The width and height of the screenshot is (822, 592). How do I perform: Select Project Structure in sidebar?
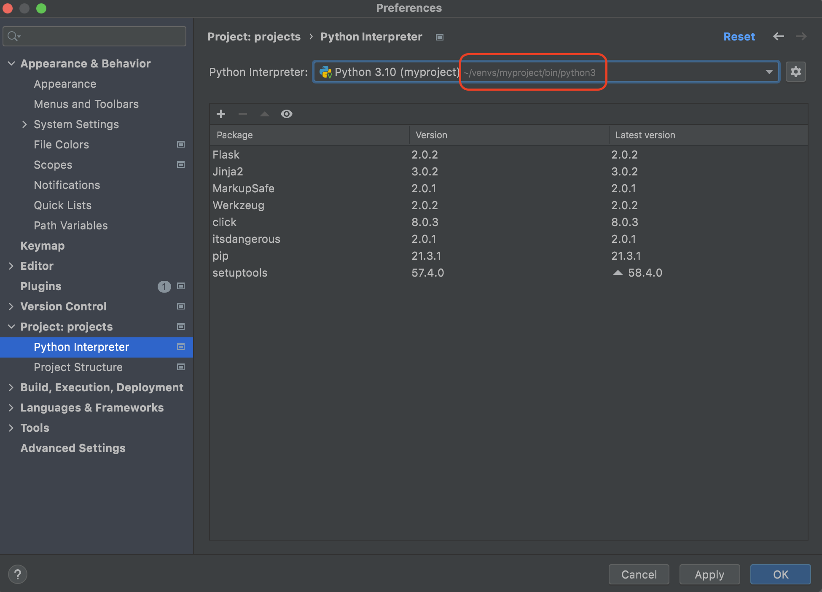[78, 367]
